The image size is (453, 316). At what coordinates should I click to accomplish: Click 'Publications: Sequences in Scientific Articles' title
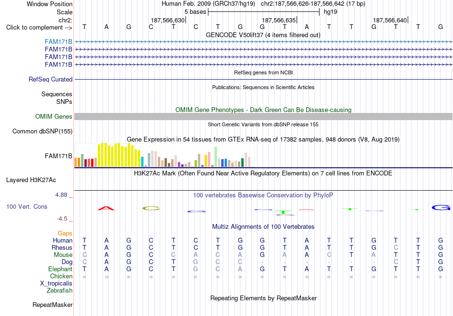click(263, 87)
